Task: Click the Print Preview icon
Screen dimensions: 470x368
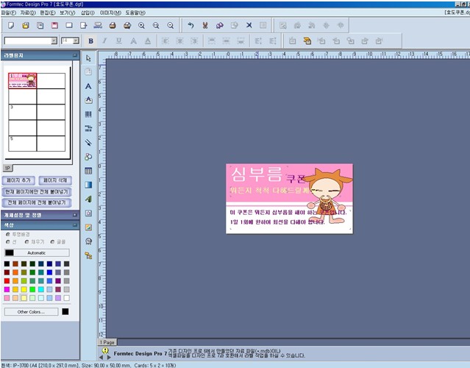Action: click(x=127, y=26)
